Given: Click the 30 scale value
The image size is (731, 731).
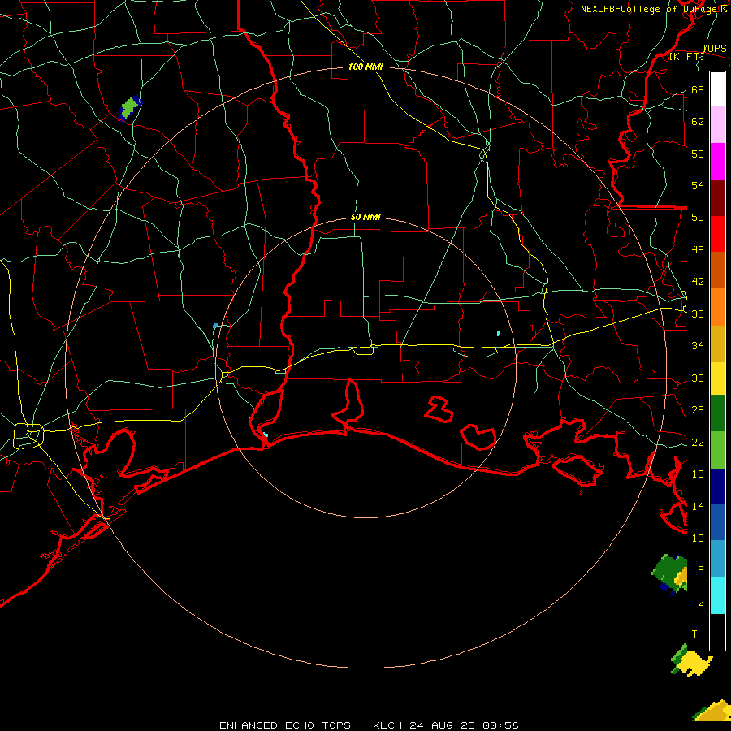Looking at the screenshot, I should [698, 378].
